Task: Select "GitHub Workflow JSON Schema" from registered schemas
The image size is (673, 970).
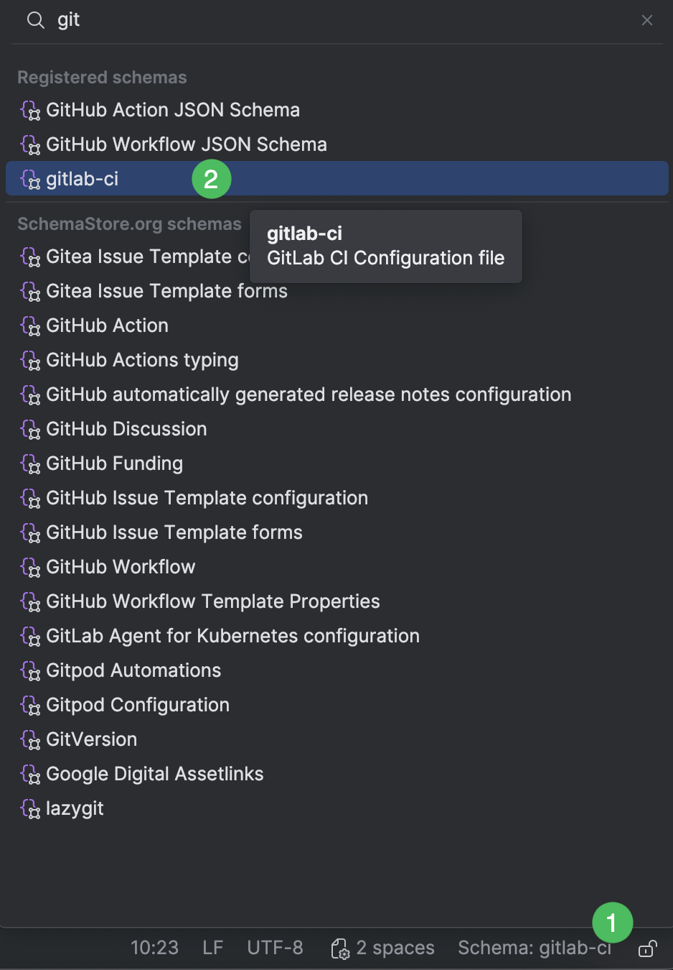Action: pos(186,145)
